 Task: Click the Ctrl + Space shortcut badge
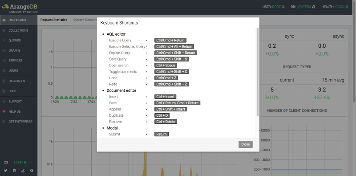tap(166, 65)
